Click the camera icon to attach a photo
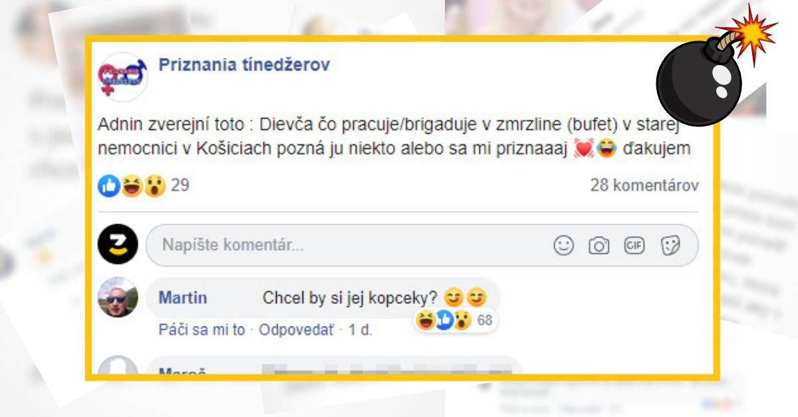This screenshot has height=417, width=798. 600,245
